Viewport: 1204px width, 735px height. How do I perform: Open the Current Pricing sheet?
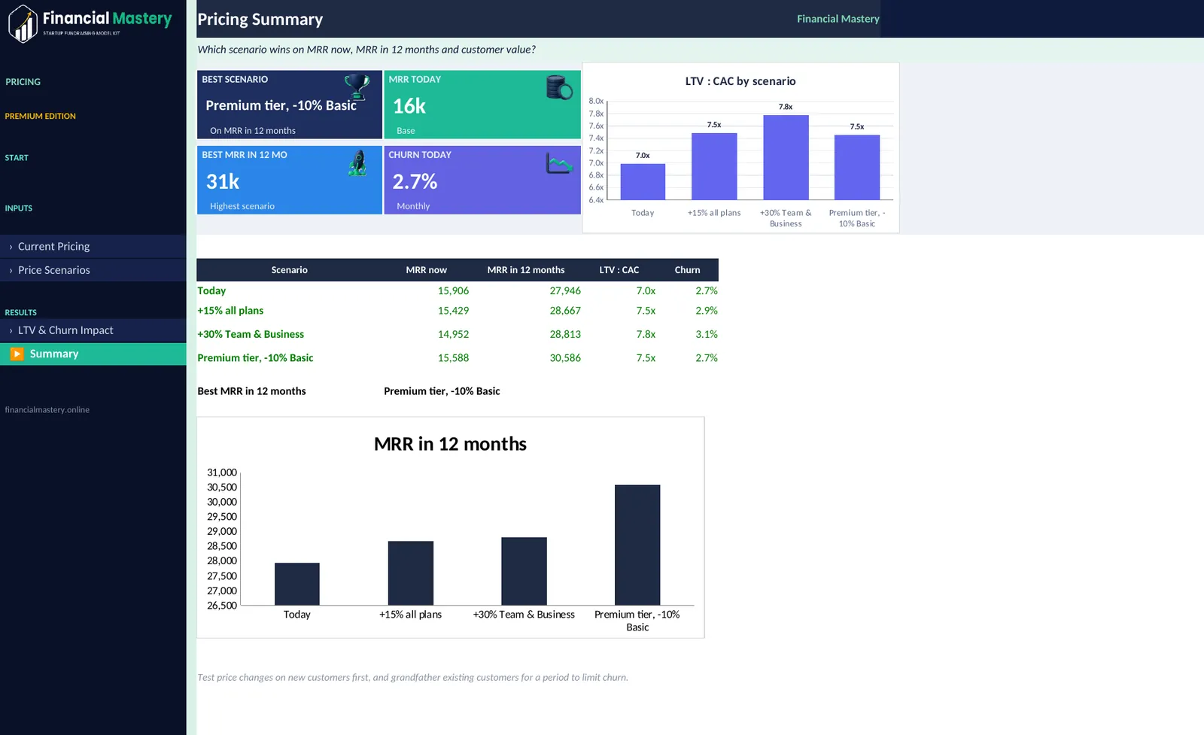(x=93, y=246)
